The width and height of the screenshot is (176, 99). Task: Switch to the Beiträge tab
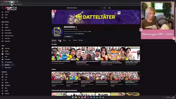81,40
